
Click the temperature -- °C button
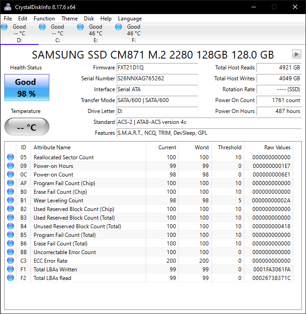pyautogui.click(x=27, y=127)
